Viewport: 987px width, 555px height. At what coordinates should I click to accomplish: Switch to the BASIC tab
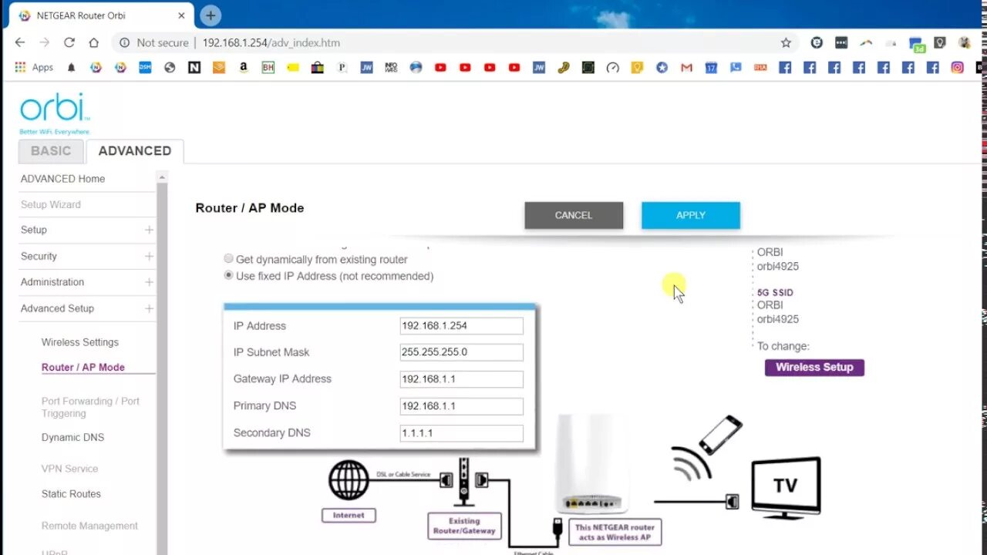point(51,151)
